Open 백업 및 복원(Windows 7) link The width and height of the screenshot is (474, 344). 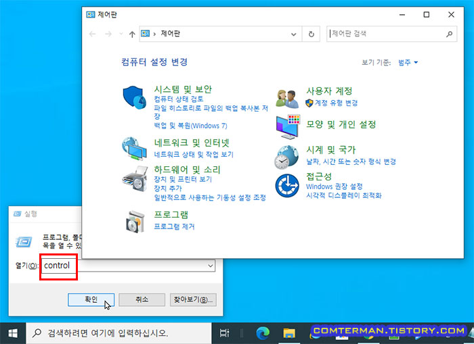coord(190,126)
